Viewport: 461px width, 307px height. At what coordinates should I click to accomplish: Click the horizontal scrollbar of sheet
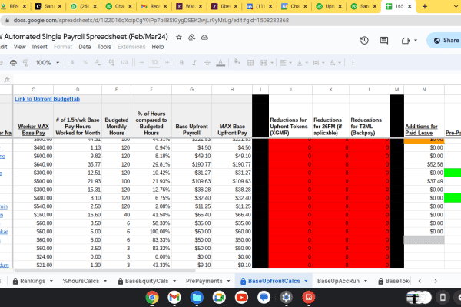[x=105, y=270]
